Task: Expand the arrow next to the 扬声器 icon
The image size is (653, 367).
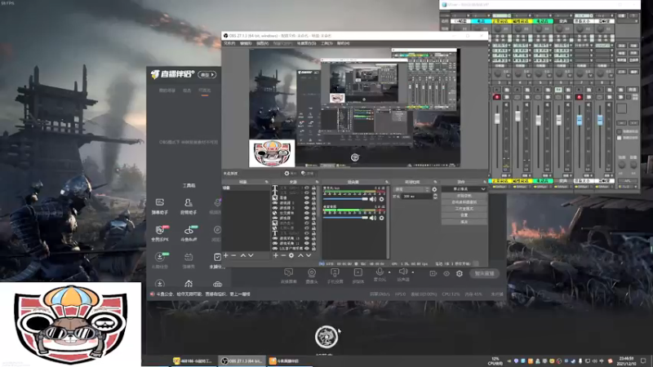Action: tap(413, 272)
